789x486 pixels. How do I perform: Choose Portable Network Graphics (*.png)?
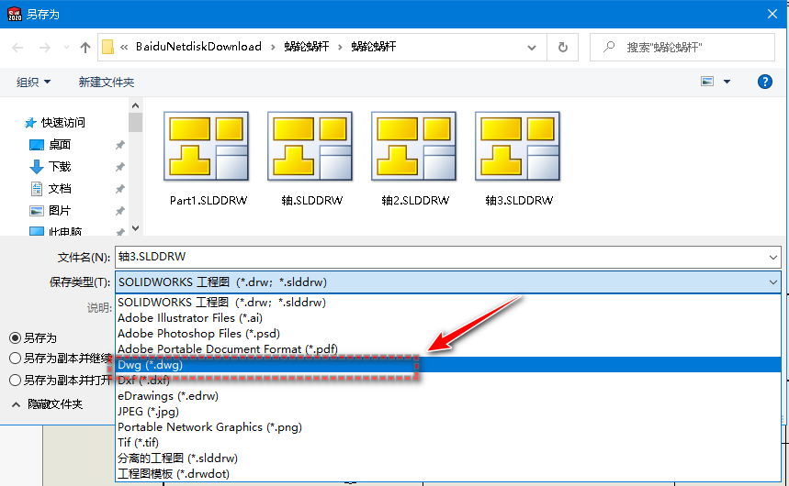[448, 426]
